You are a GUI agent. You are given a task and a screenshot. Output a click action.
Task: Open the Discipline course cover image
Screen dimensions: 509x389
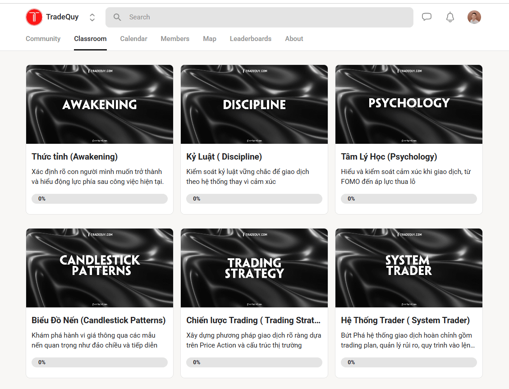[254, 104]
